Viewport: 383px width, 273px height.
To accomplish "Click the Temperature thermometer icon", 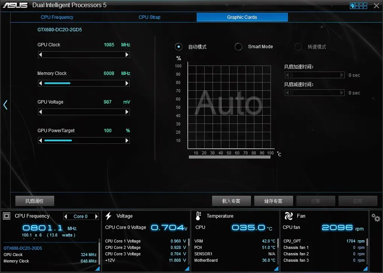I will pos(198,216).
